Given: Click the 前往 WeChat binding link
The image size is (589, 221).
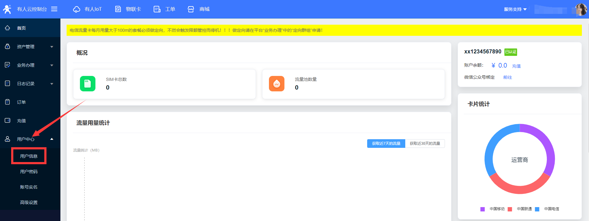Looking at the screenshot, I should 508,77.
